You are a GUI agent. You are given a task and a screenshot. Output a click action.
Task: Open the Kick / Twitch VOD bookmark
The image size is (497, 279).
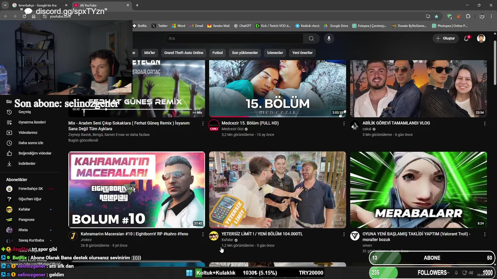point(273,26)
